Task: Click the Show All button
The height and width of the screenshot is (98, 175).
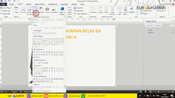Action: point(150,25)
